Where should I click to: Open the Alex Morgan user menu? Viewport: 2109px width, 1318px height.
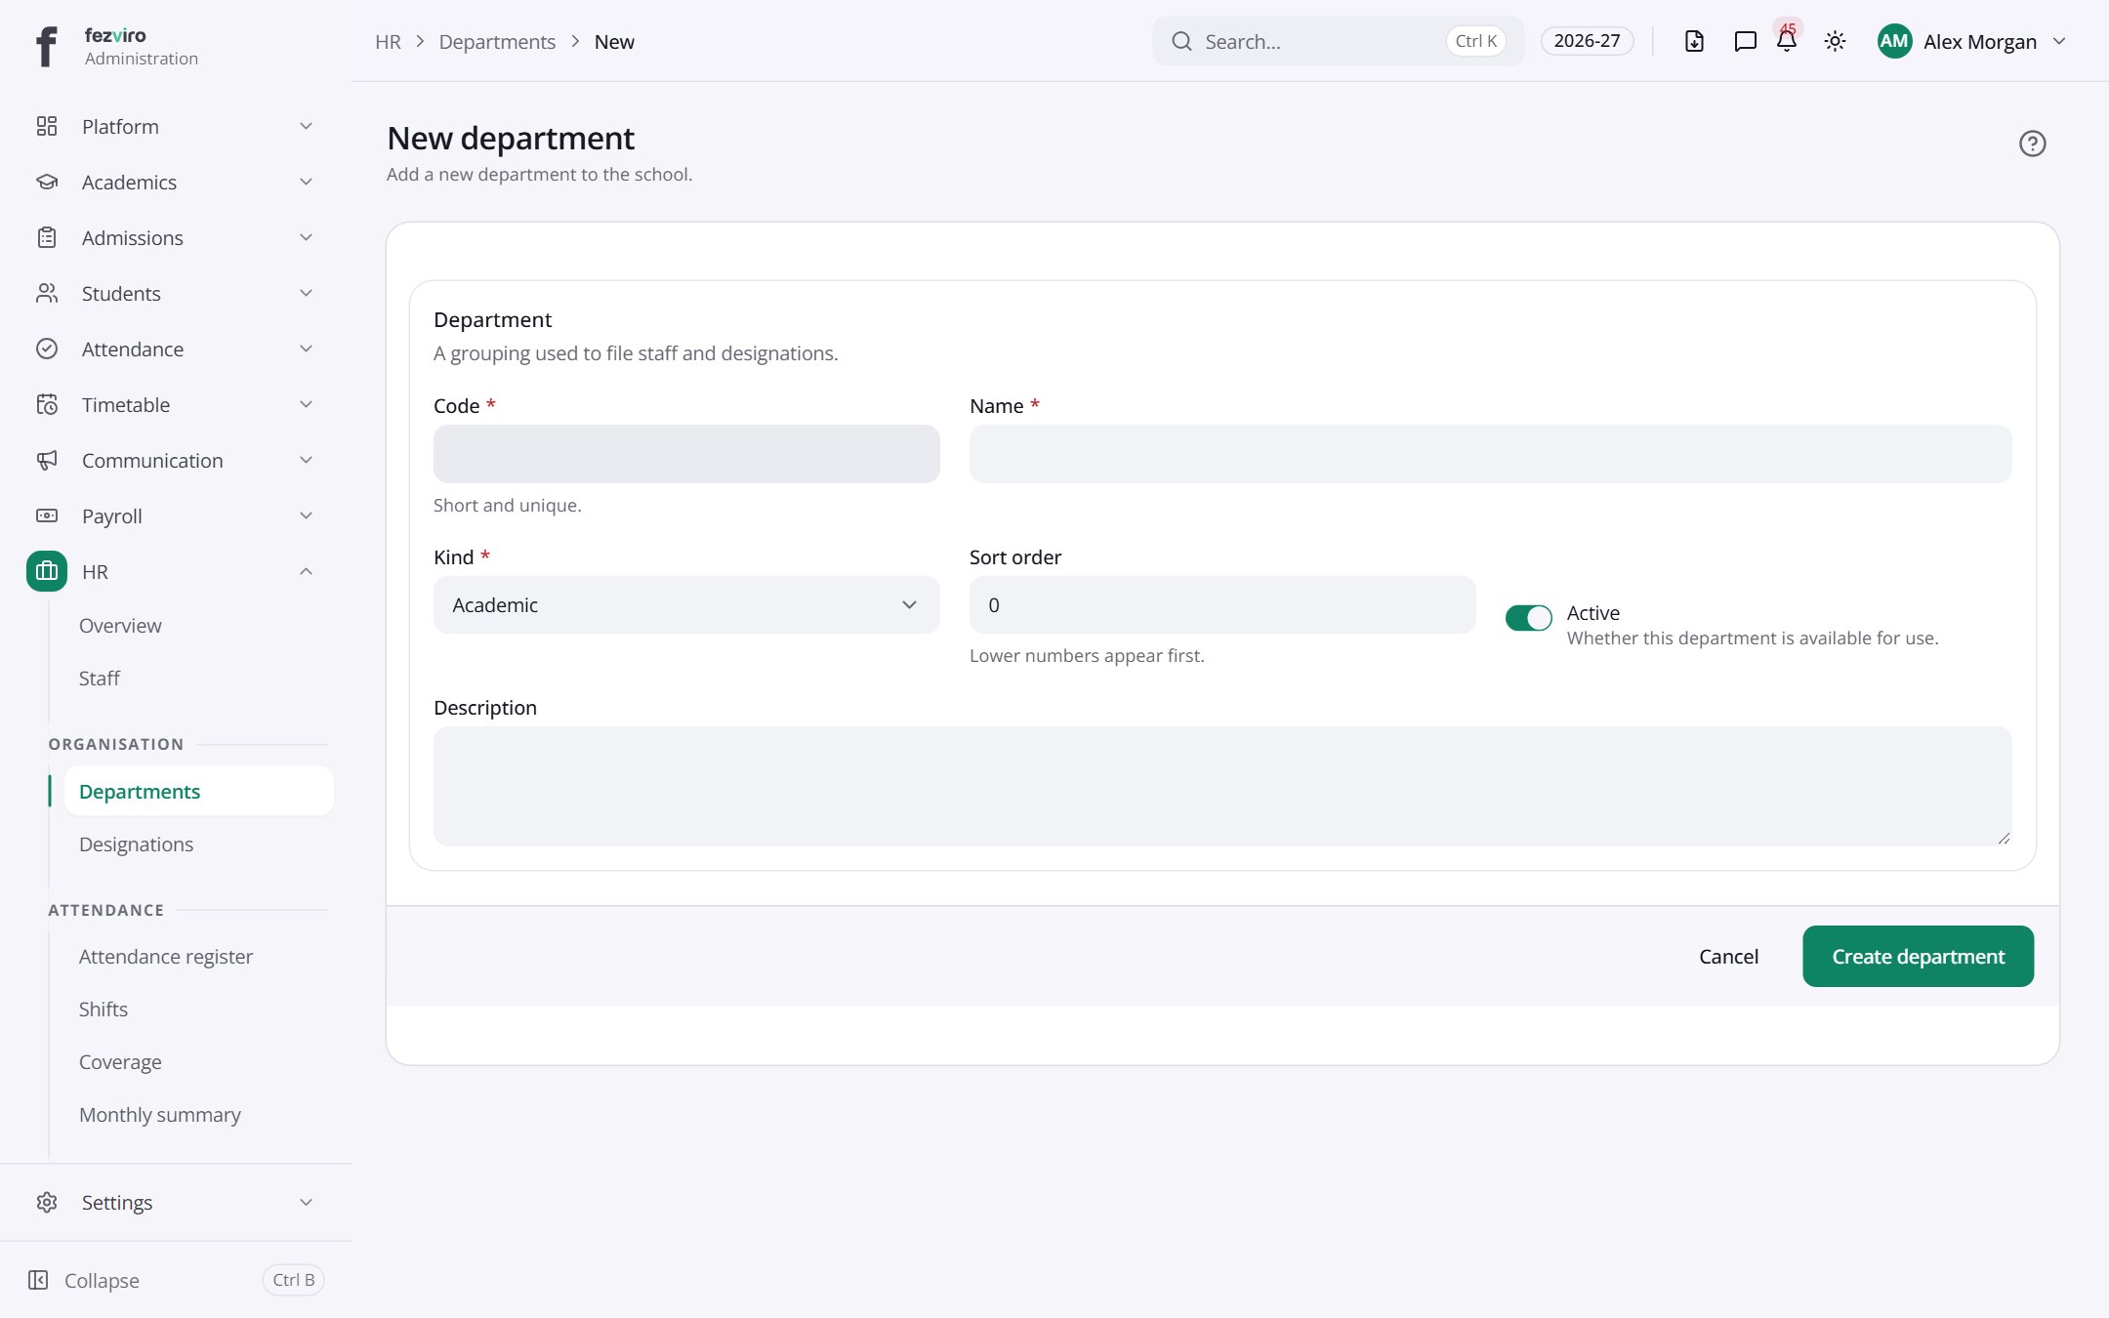coord(1971,41)
